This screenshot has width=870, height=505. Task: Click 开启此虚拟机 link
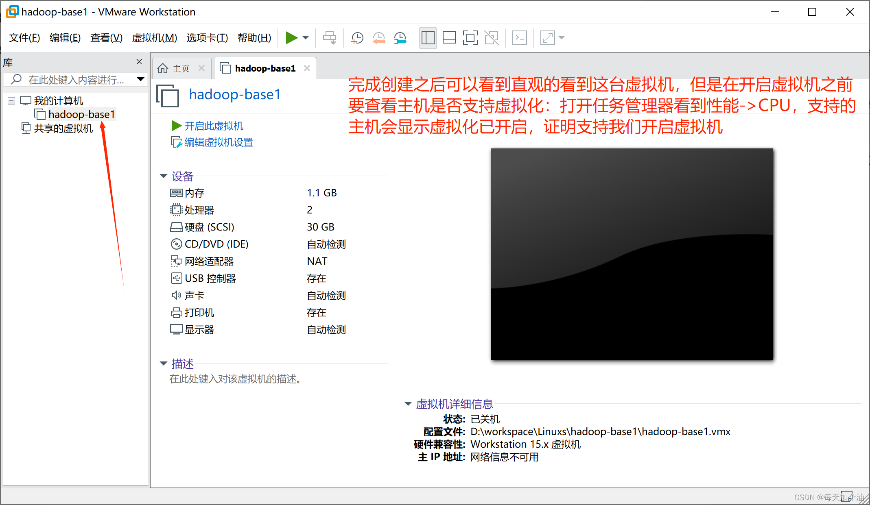pos(213,126)
